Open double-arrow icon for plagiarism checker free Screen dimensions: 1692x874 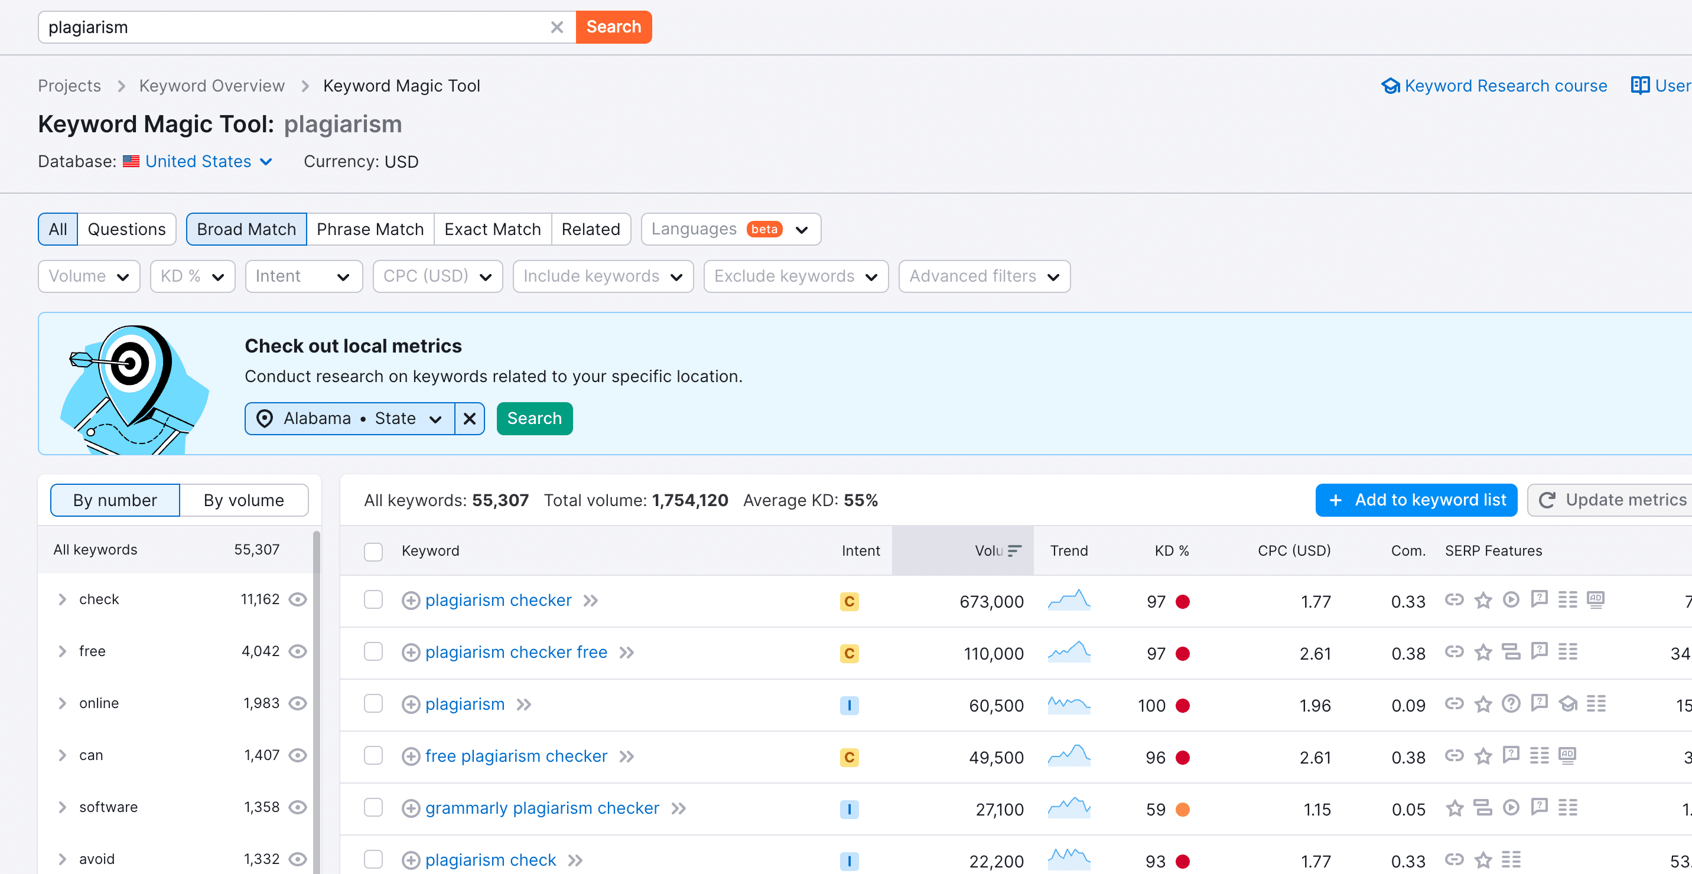627,653
